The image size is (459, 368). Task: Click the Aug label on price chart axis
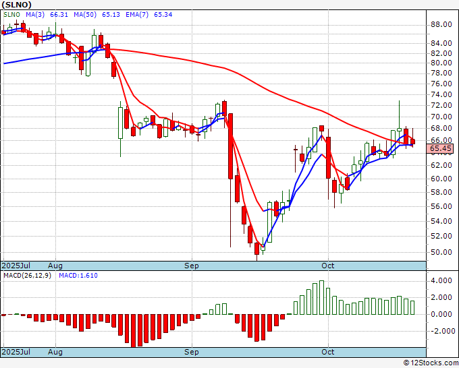(55, 266)
